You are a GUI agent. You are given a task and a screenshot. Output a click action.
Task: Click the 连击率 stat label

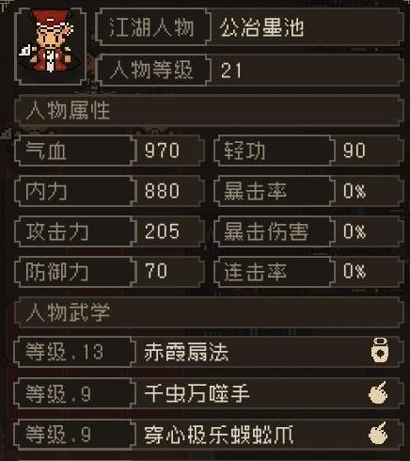click(x=255, y=271)
